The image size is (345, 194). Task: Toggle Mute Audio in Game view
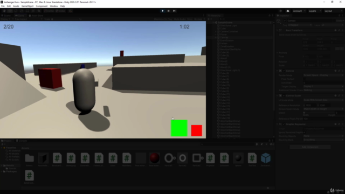(180, 19)
